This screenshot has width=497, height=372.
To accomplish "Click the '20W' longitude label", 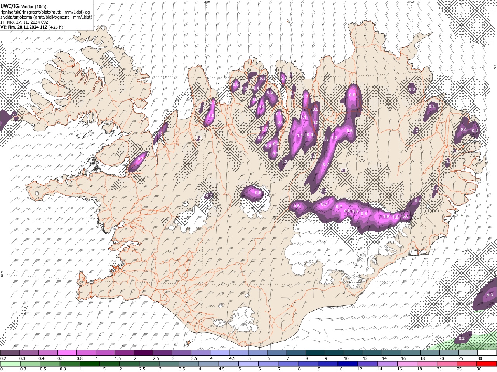I will point(207,2).
